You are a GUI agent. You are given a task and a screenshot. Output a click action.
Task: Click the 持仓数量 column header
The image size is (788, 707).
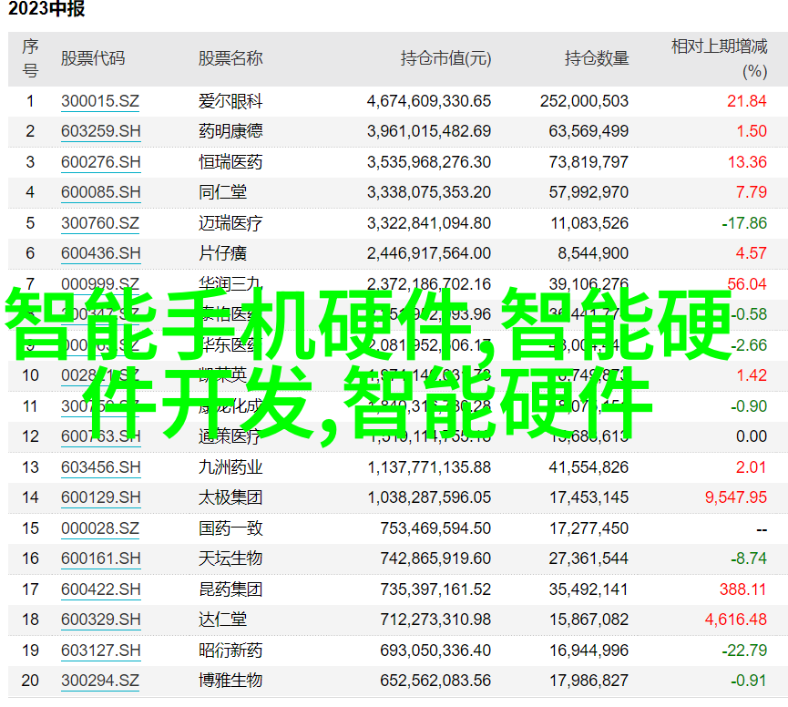597,58
